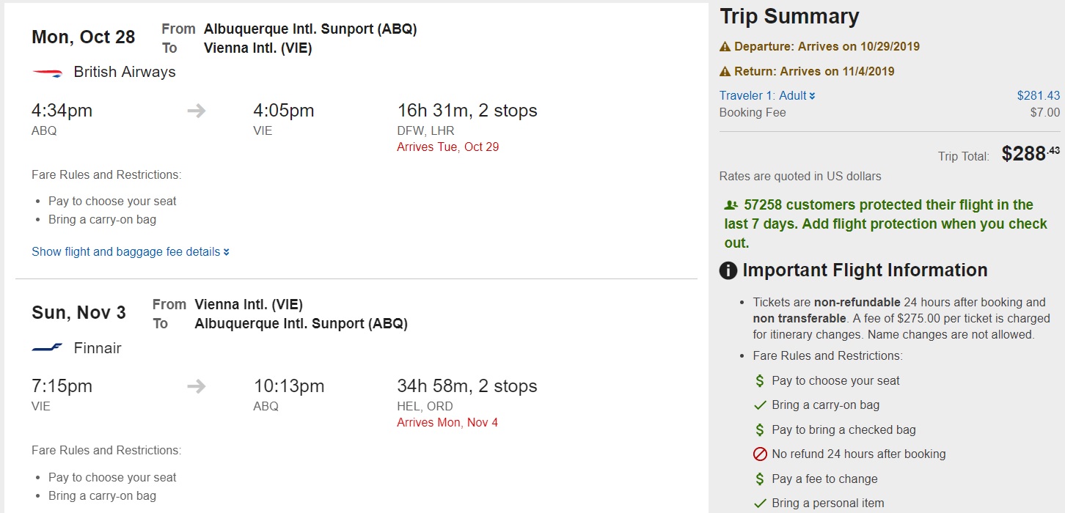Click the arrow between 4:34pm and 4:05pm
Image resolution: width=1065 pixels, height=513 pixels.
coord(196,111)
